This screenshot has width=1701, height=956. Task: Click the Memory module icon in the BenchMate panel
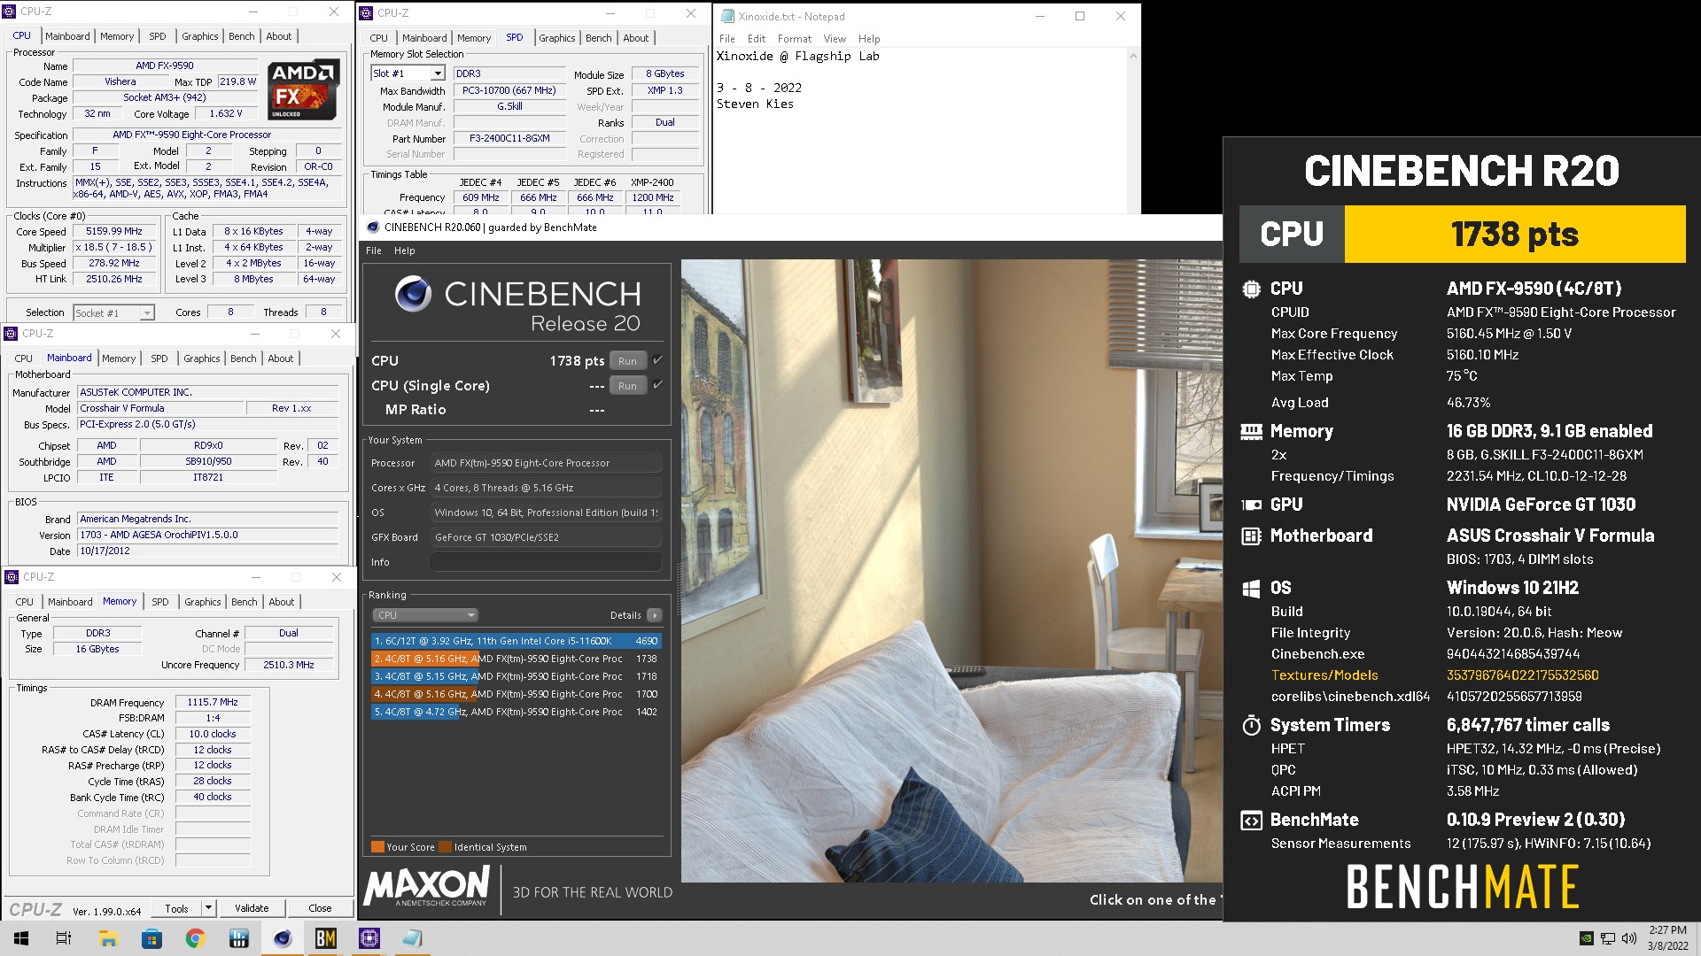click(1251, 431)
